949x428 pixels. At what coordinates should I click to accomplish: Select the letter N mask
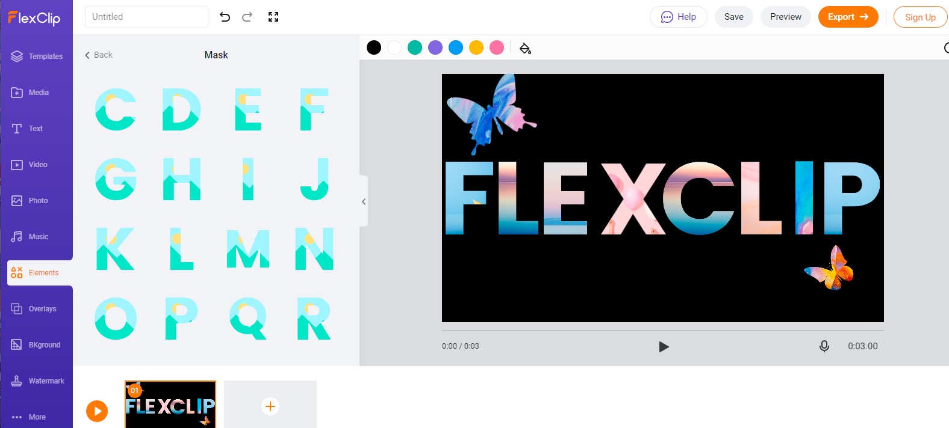click(314, 249)
